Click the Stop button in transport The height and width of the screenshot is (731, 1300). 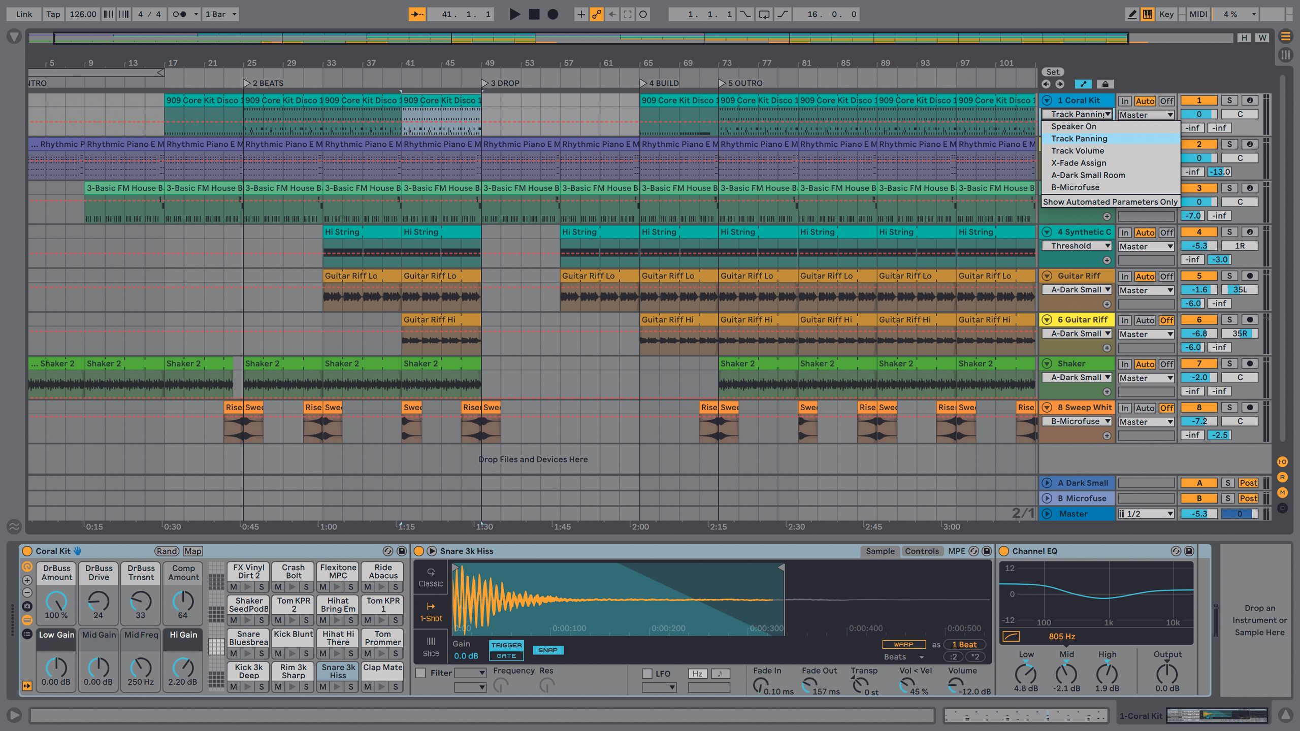click(x=534, y=14)
